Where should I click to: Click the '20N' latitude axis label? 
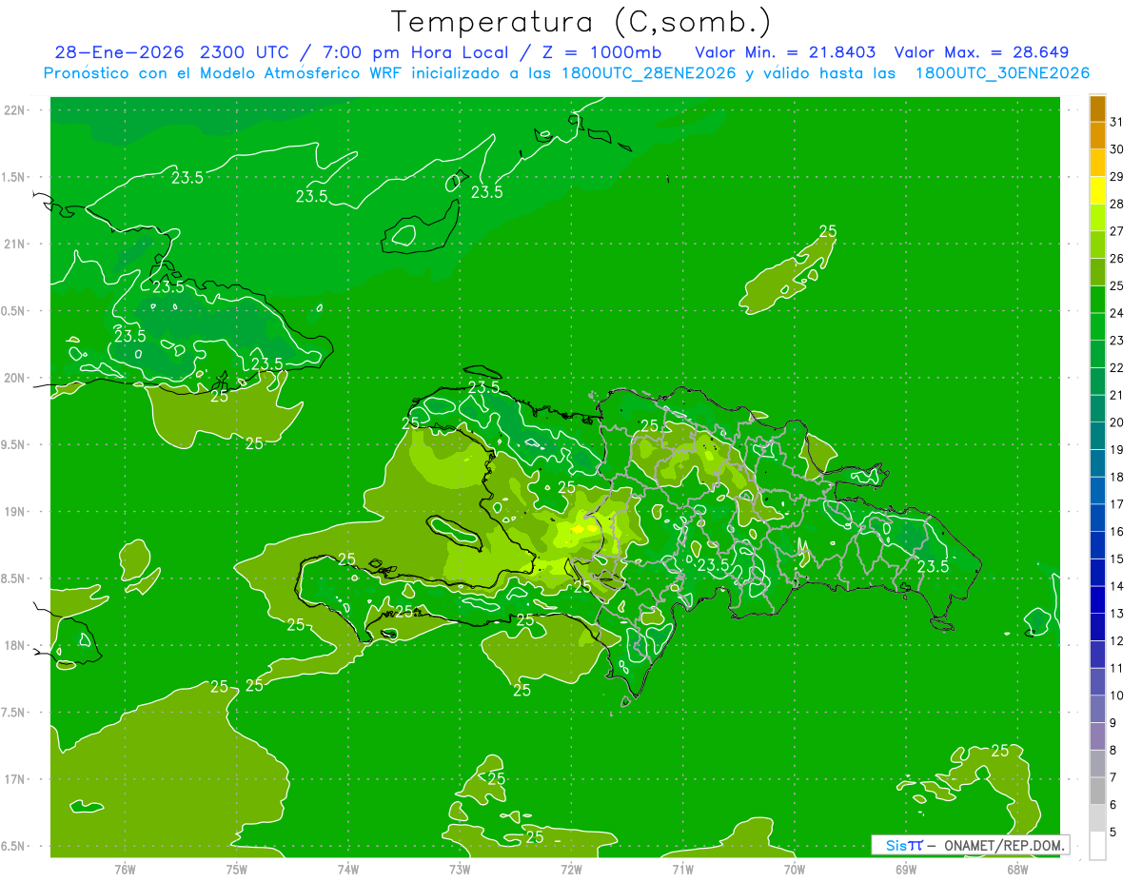(x=15, y=378)
